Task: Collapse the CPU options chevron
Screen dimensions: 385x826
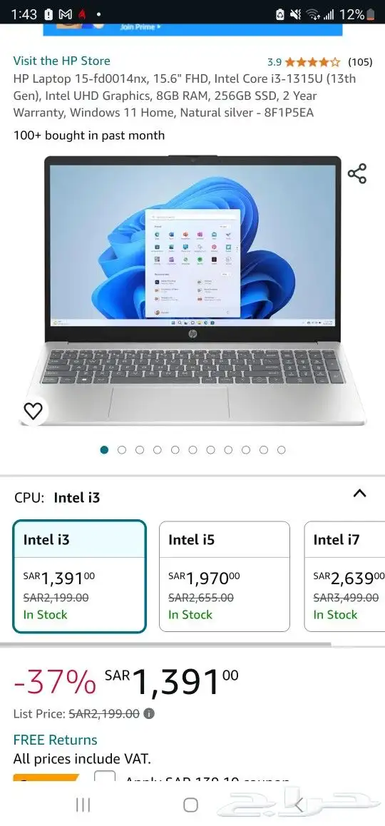Action: coord(359,494)
